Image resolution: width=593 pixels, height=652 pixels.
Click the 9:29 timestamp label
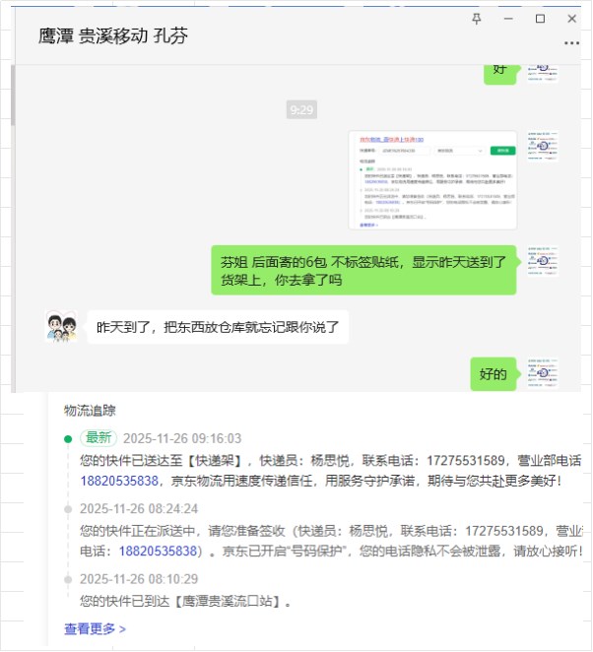pyautogui.click(x=301, y=109)
